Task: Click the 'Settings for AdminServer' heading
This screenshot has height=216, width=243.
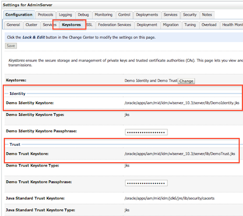Action: pos(28,5)
